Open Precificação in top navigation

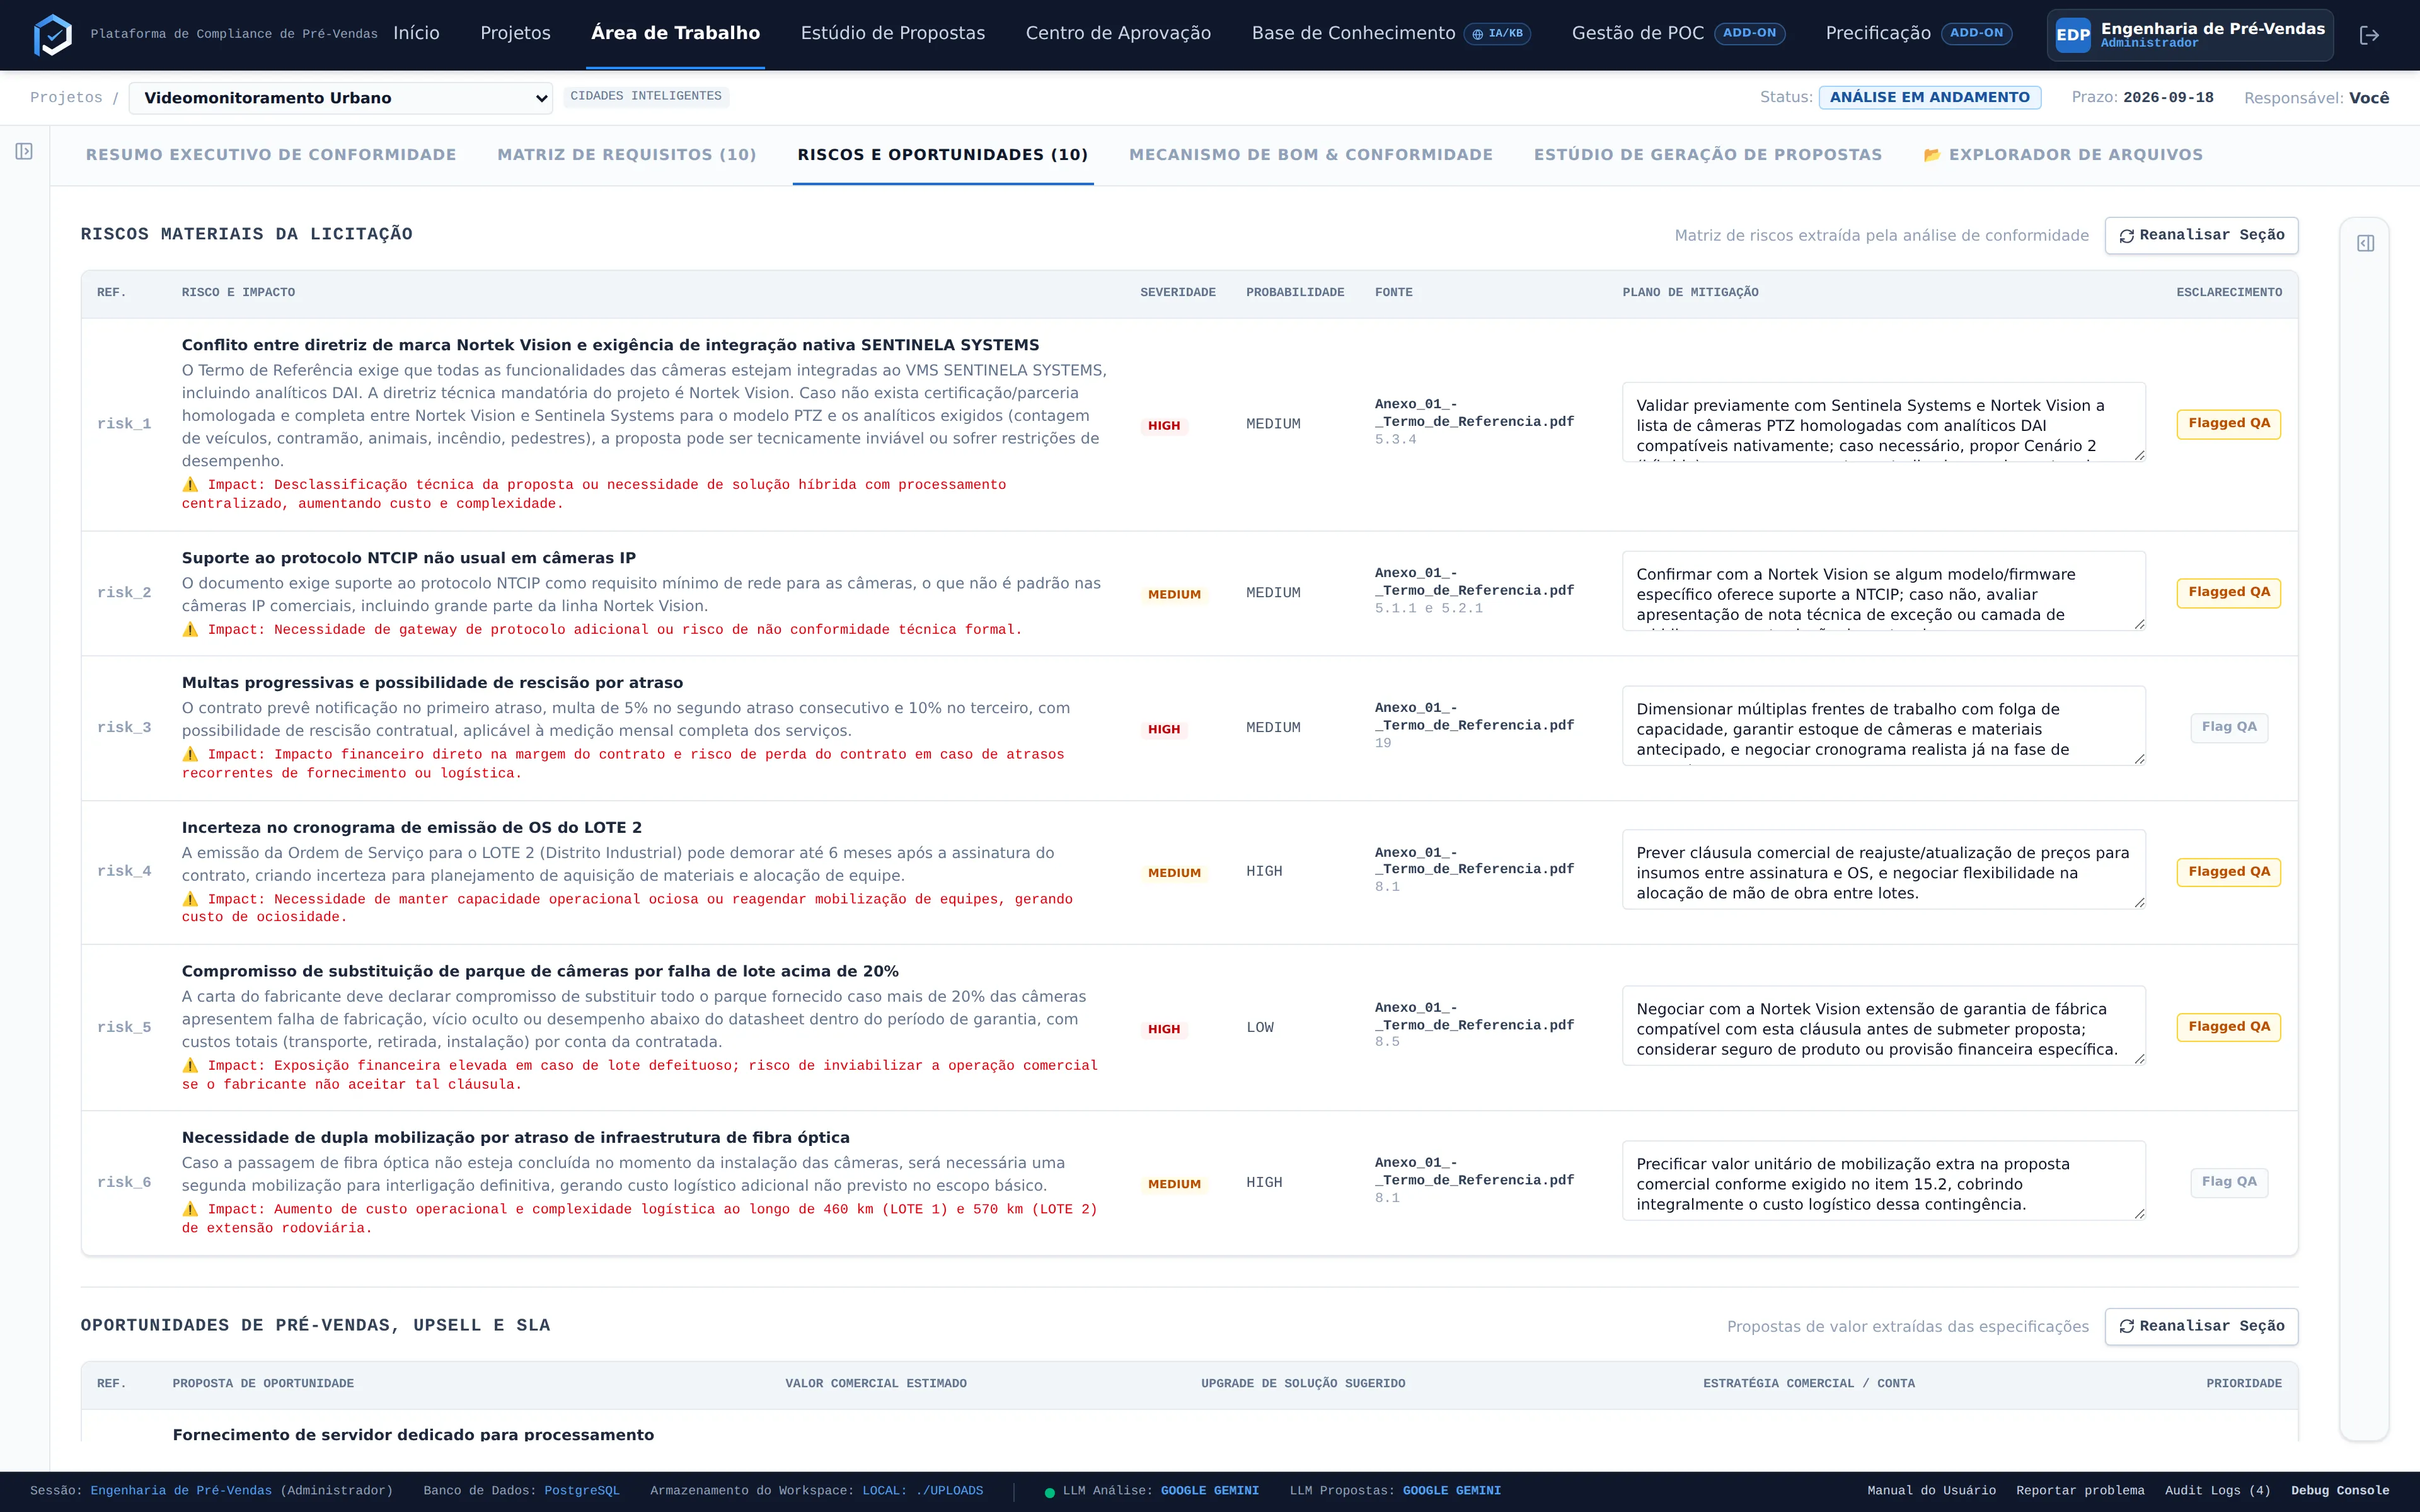1878,34
